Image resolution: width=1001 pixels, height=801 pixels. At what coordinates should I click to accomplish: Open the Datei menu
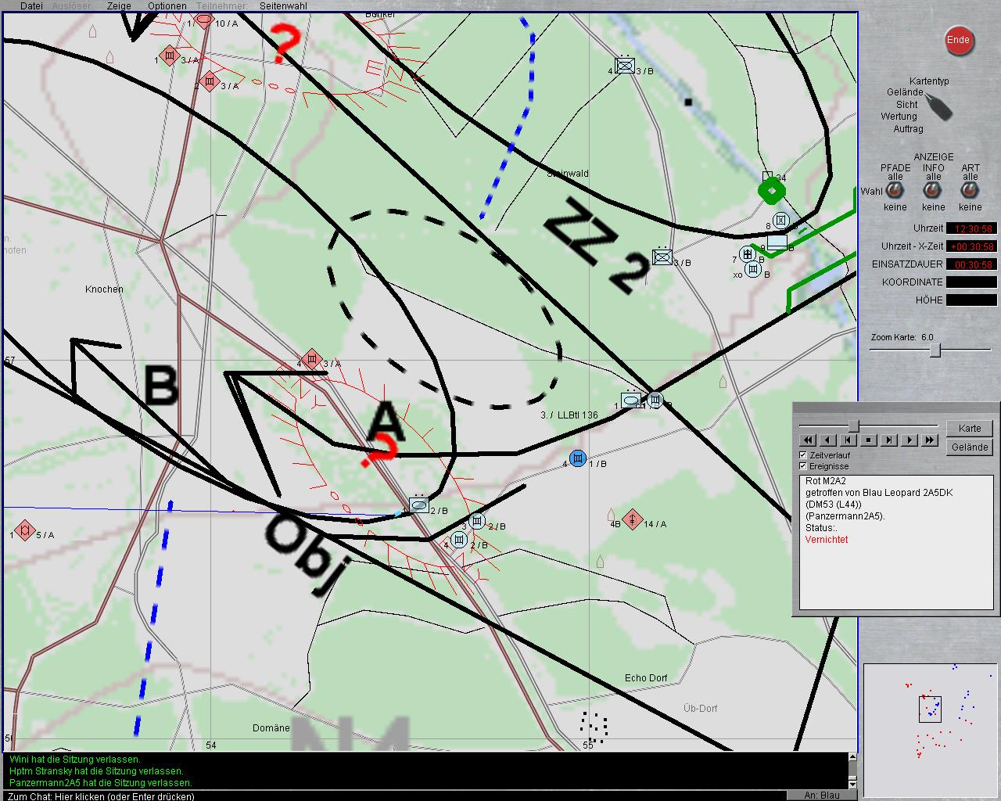[31, 5]
